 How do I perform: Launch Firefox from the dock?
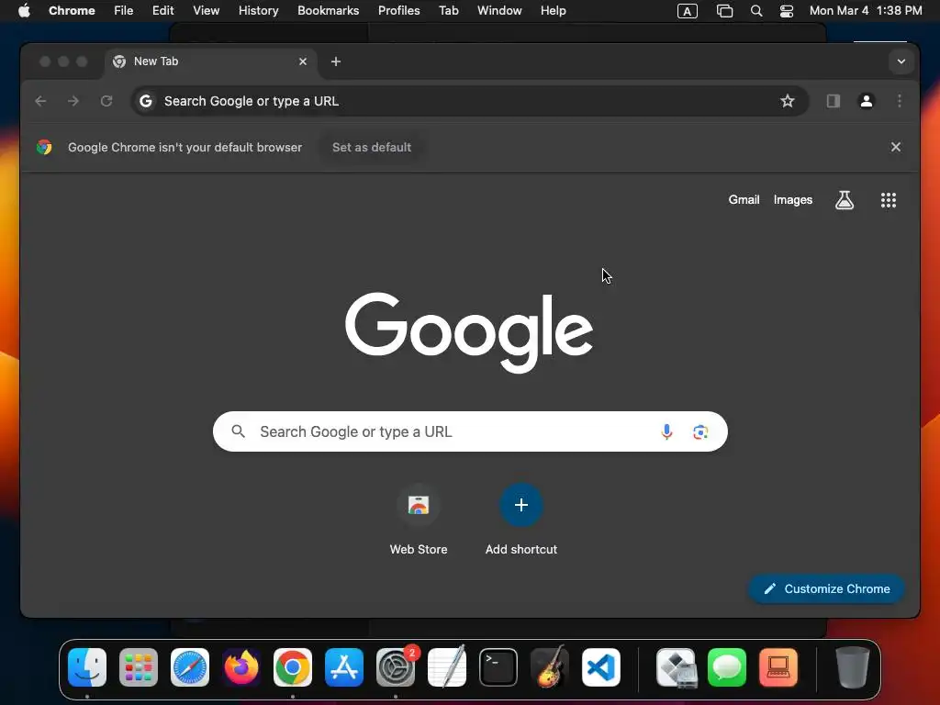pyautogui.click(x=241, y=667)
